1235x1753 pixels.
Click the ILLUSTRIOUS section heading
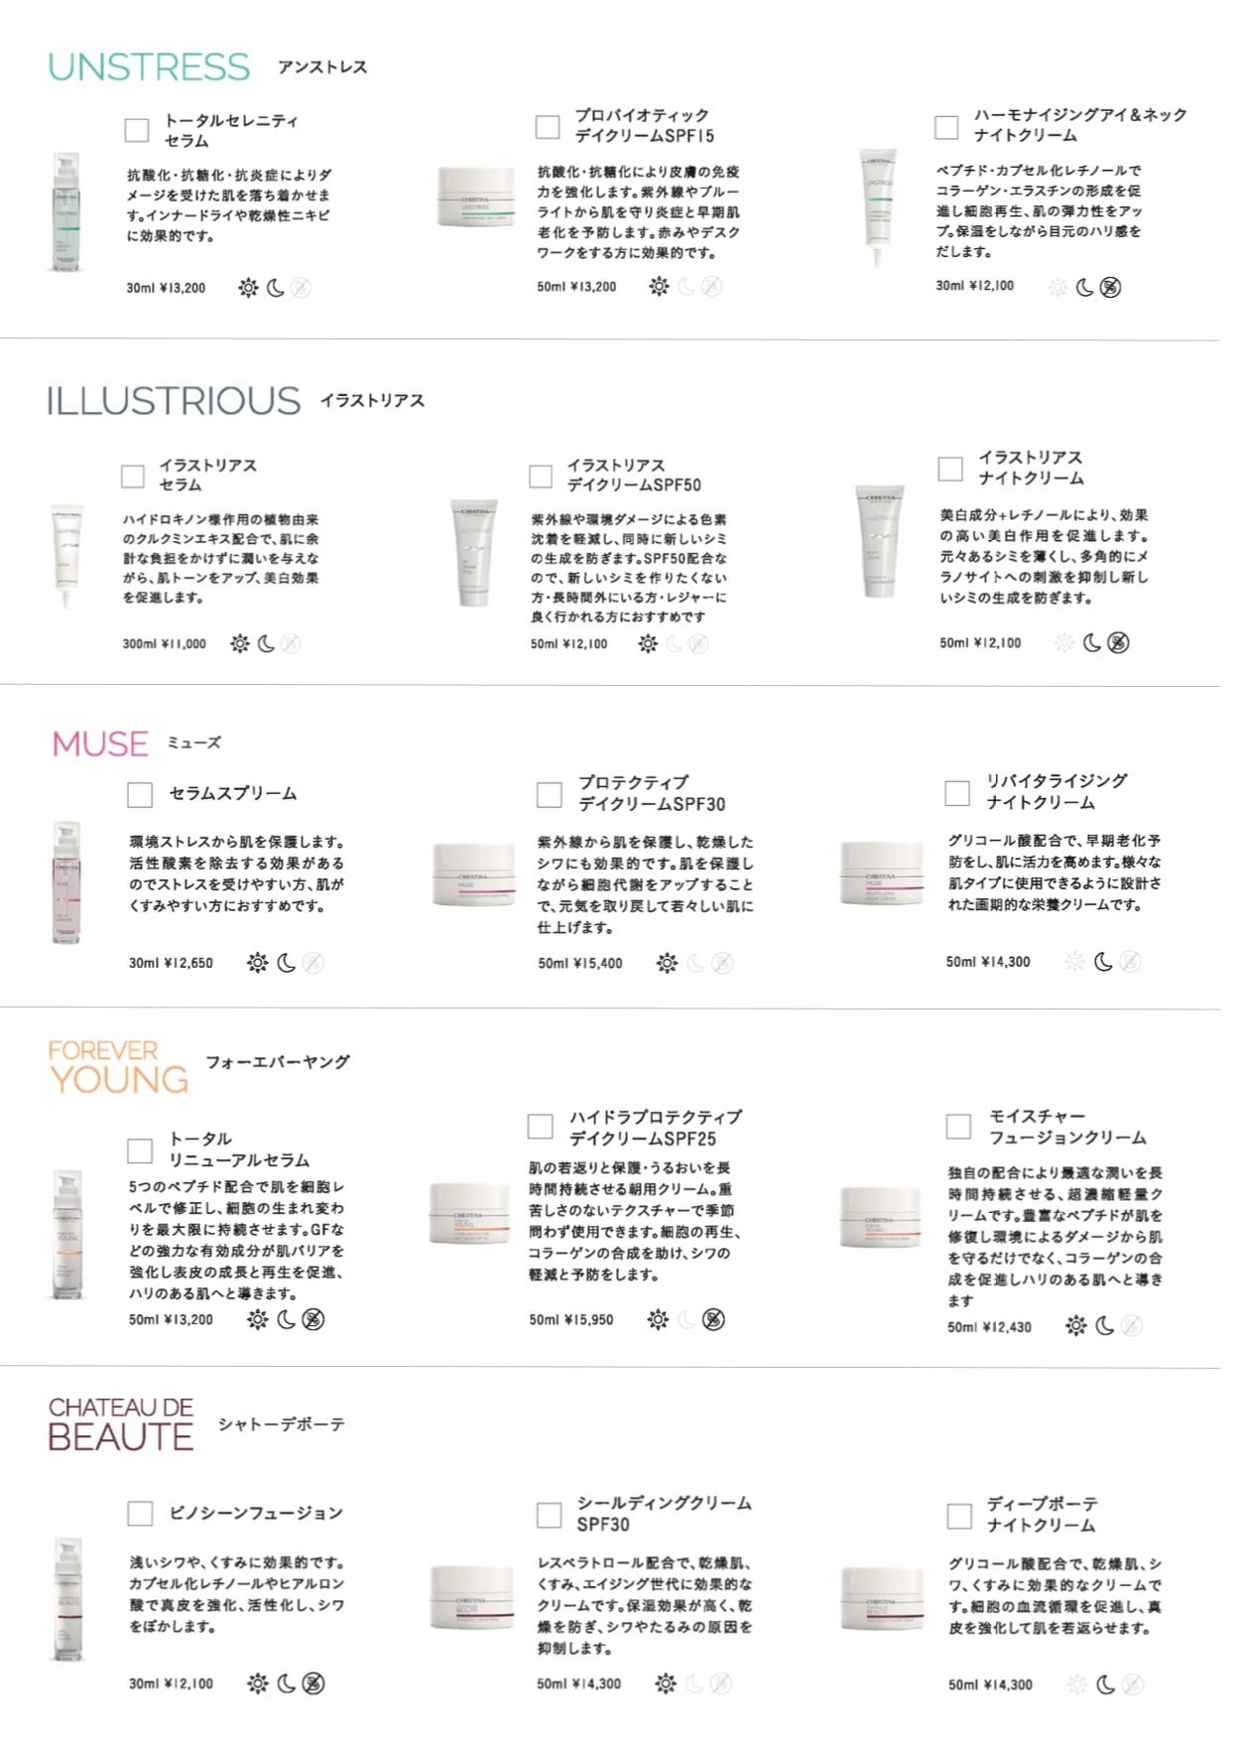coord(174,400)
